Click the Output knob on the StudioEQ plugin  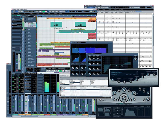pyautogui.click(x=135, y=58)
